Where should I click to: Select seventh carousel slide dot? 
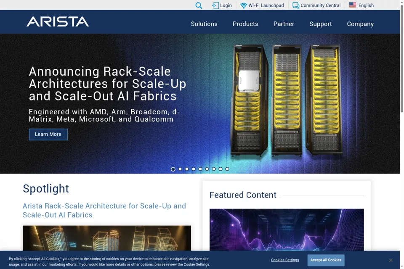coord(214,169)
